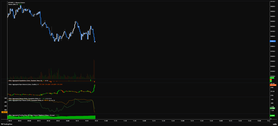Click the last candle on the price chart

95,41
